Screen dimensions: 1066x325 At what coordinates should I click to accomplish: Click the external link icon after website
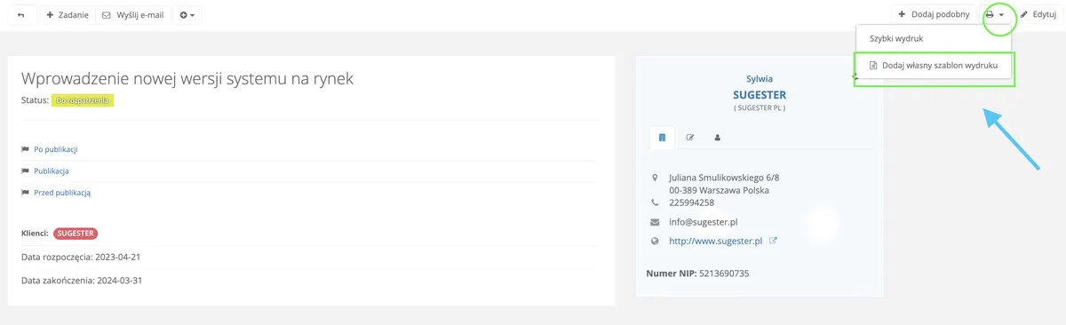[773, 241]
